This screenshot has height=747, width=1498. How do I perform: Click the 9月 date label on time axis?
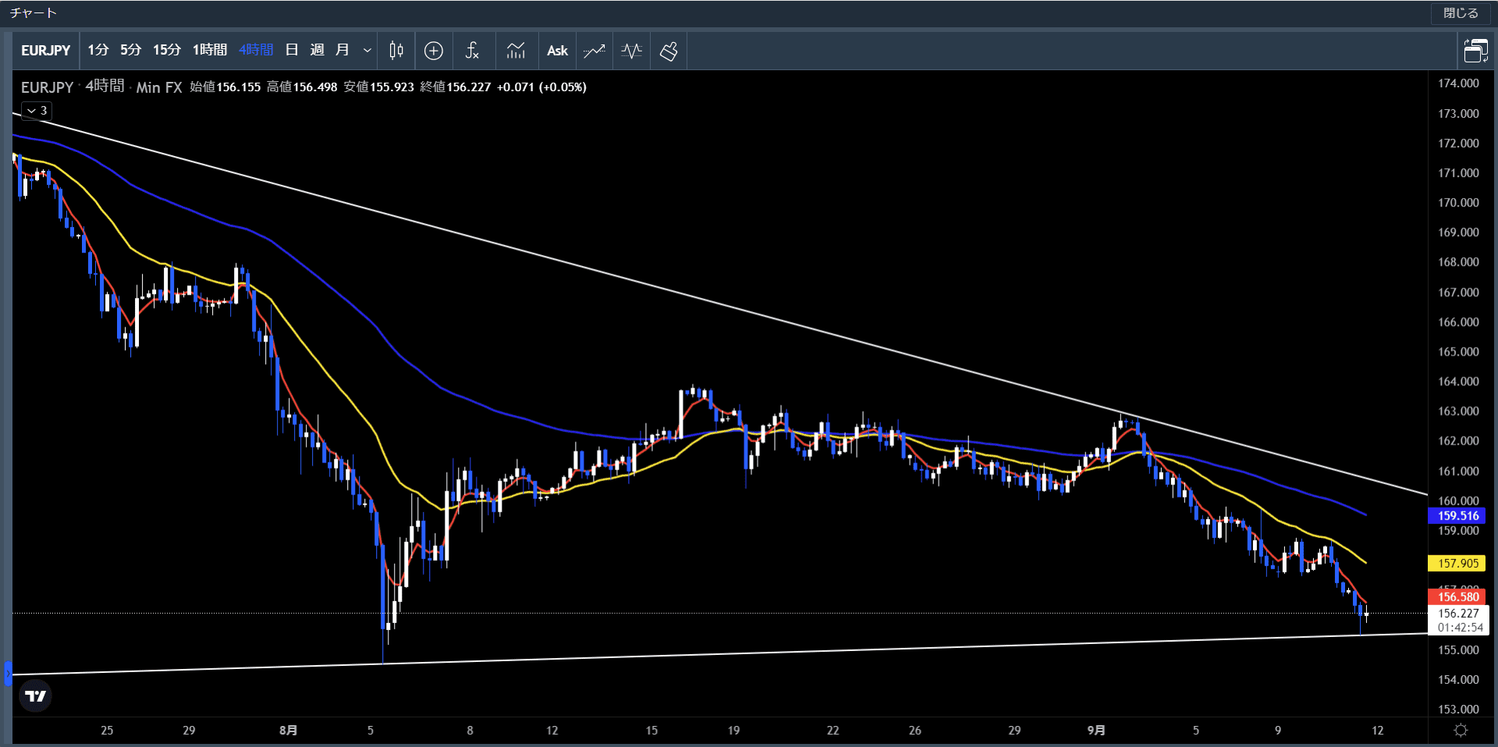(x=1096, y=731)
